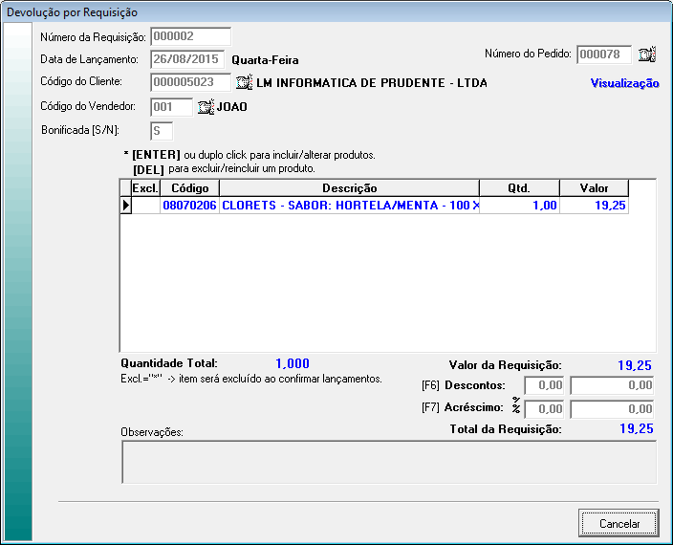Focus the Número da Requisição field

(x=190, y=36)
